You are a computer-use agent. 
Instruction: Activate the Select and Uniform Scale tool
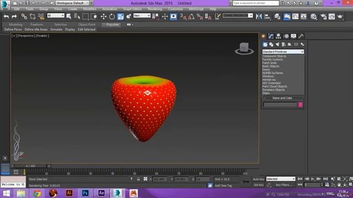pos(120,16)
